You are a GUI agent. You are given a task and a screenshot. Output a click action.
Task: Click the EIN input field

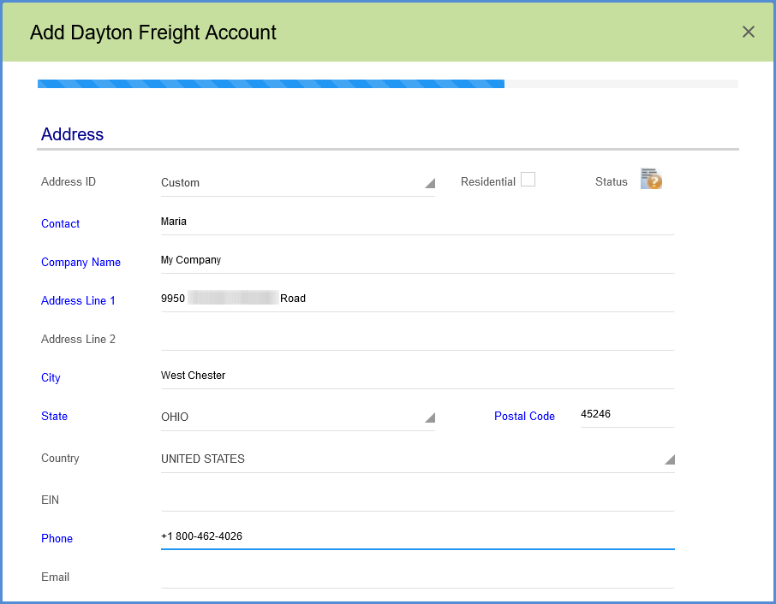coord(343,496)
